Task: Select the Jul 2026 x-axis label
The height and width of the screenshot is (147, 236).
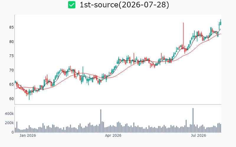Action: click(198, 136)
